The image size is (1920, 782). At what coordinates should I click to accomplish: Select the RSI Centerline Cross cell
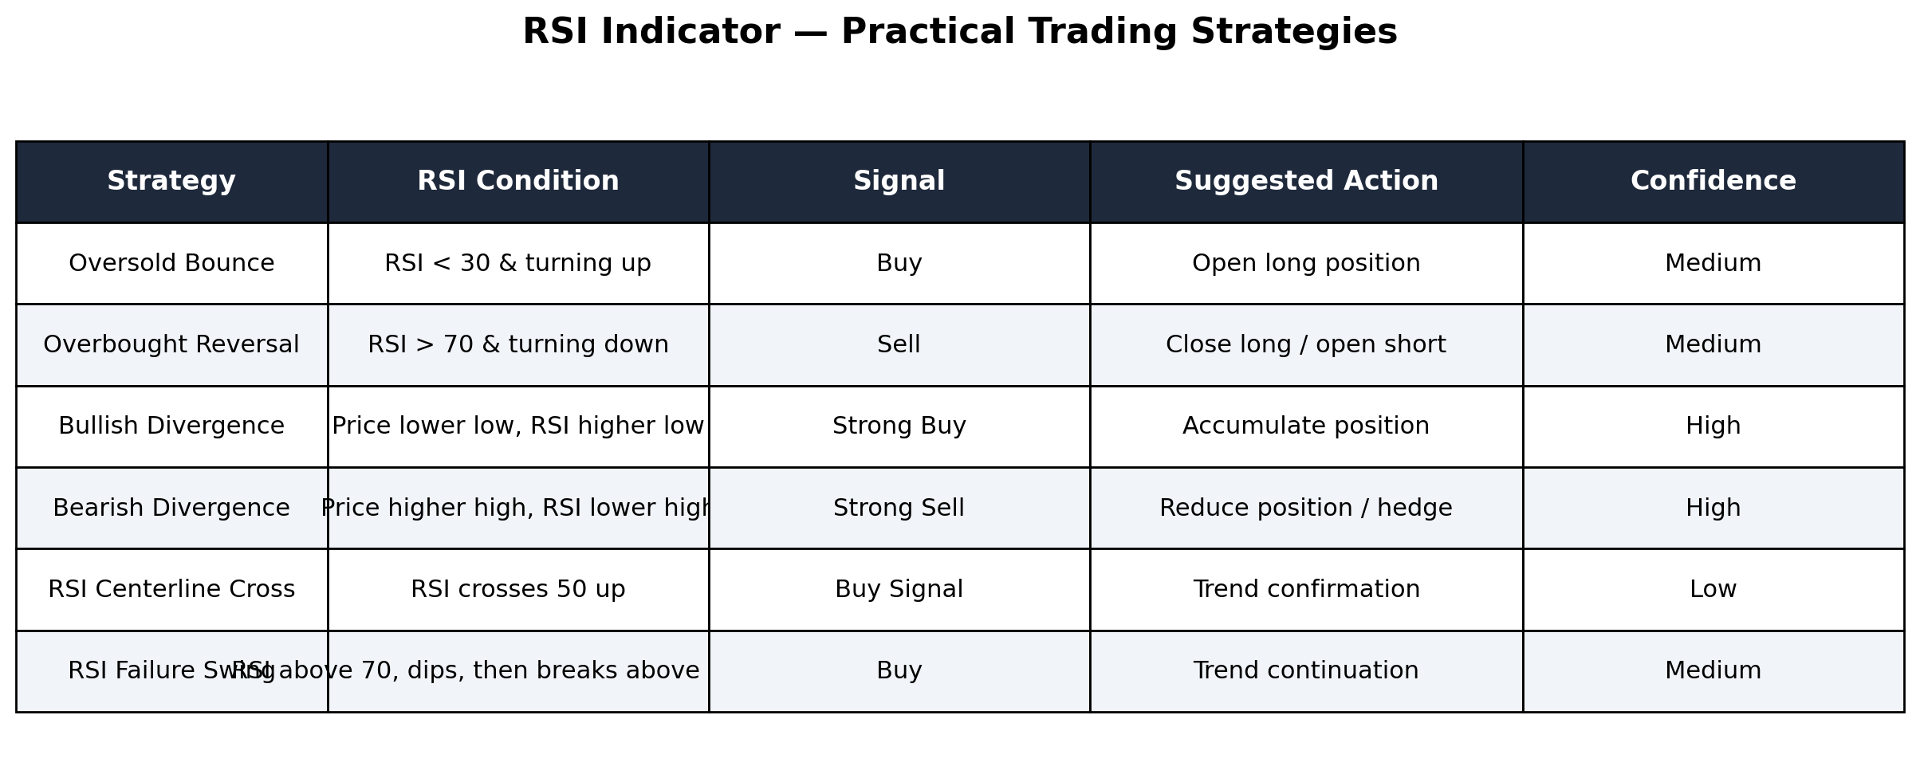pos(171,589)
